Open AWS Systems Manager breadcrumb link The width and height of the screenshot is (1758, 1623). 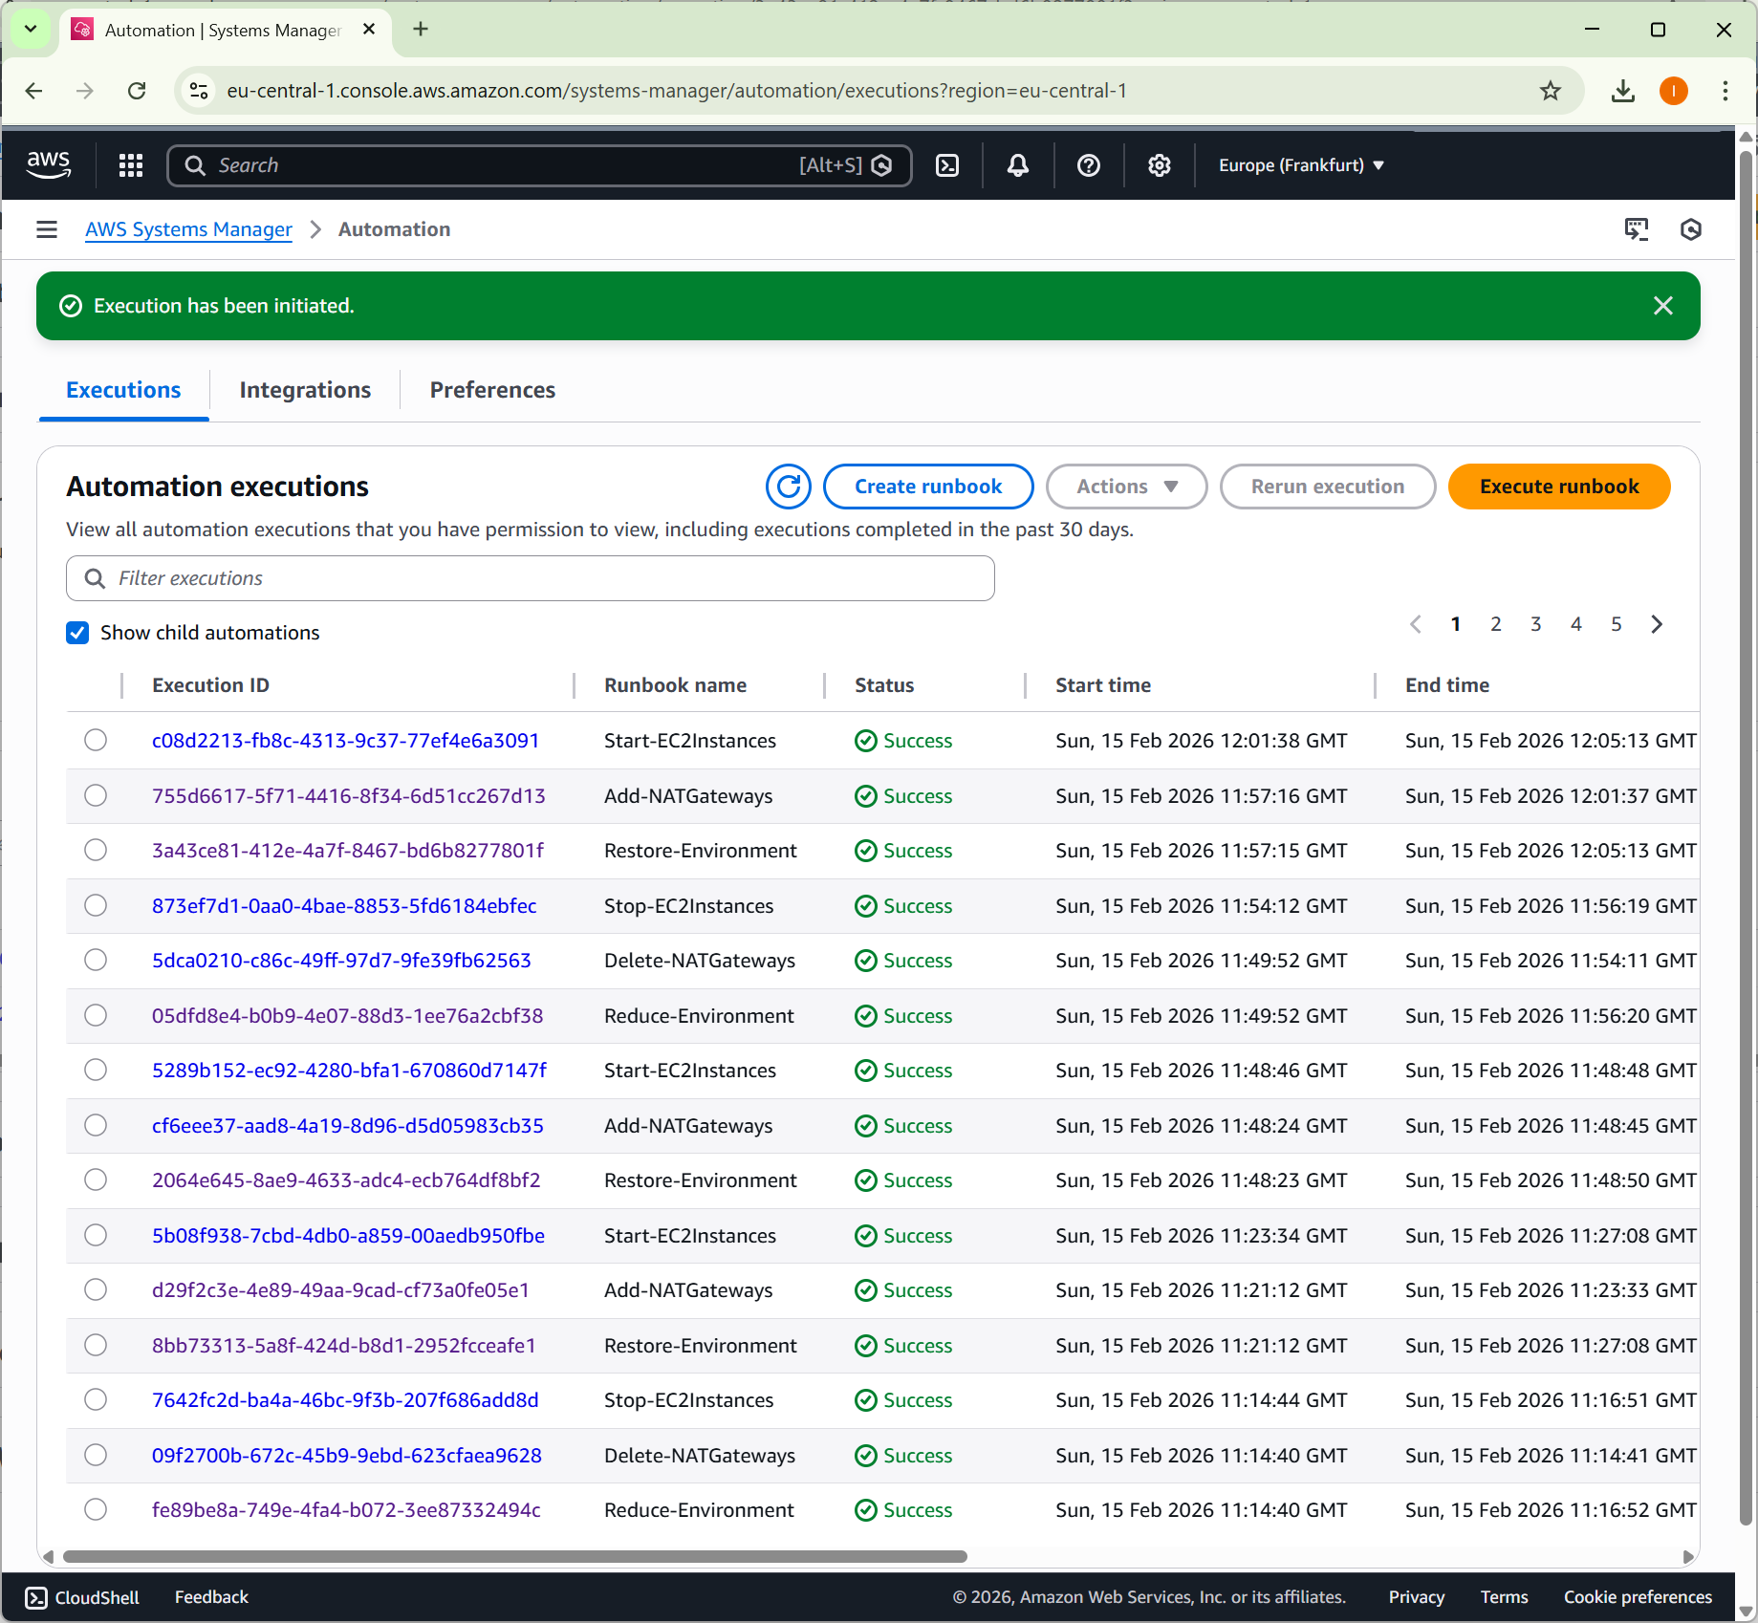point(188,229)
